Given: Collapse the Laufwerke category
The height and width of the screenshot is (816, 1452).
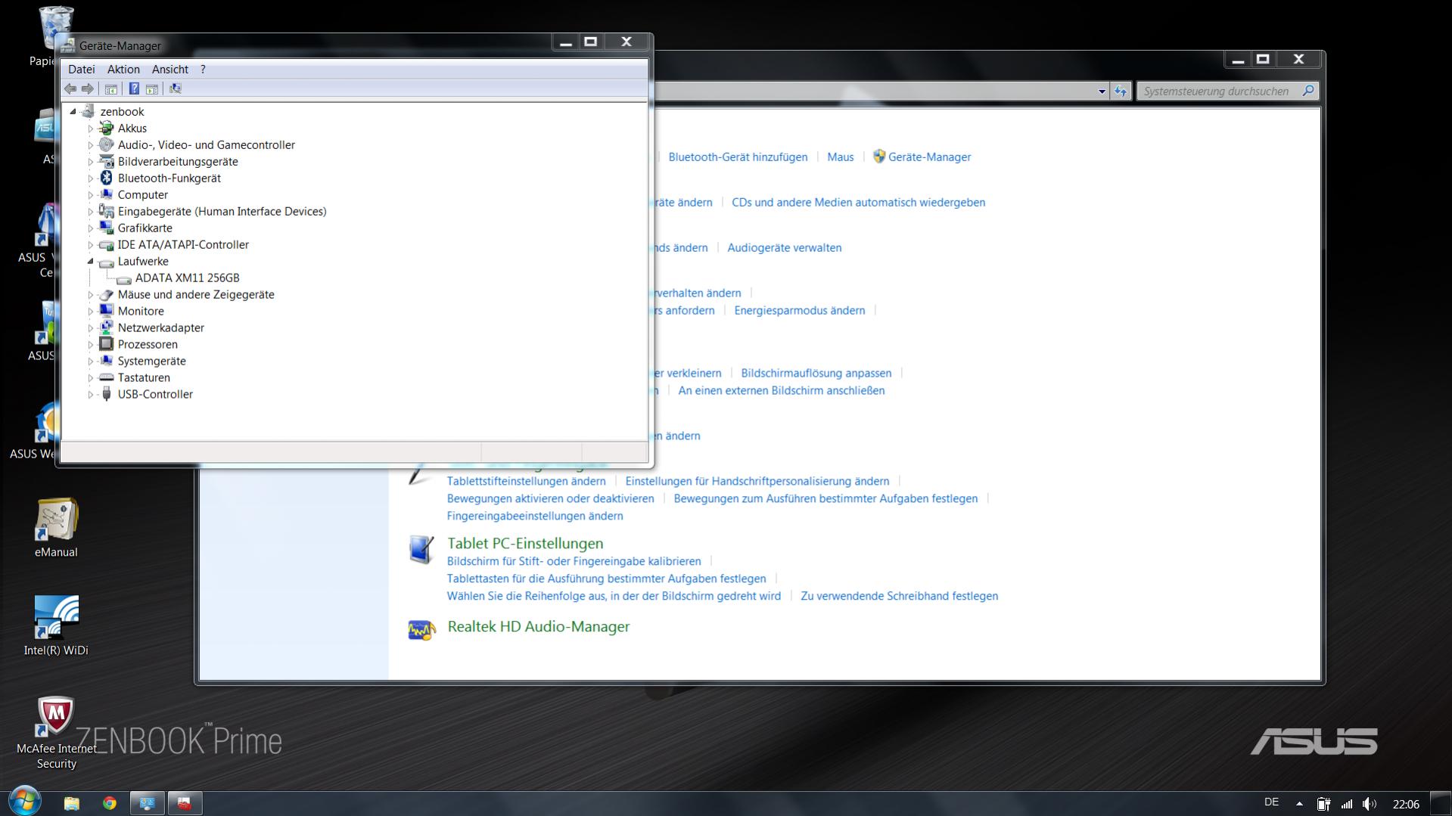Looking at the screenshot, I should pyautogui.click(x=91, y=262).
